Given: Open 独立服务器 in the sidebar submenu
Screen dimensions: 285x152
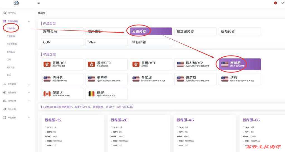Looking at the screenshot, I should click(x=12, y=44).
